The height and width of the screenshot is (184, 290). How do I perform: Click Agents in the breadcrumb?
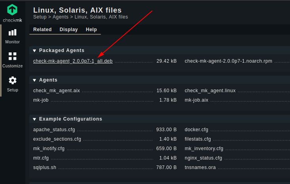pyautogui.click(x=61, y=17)
